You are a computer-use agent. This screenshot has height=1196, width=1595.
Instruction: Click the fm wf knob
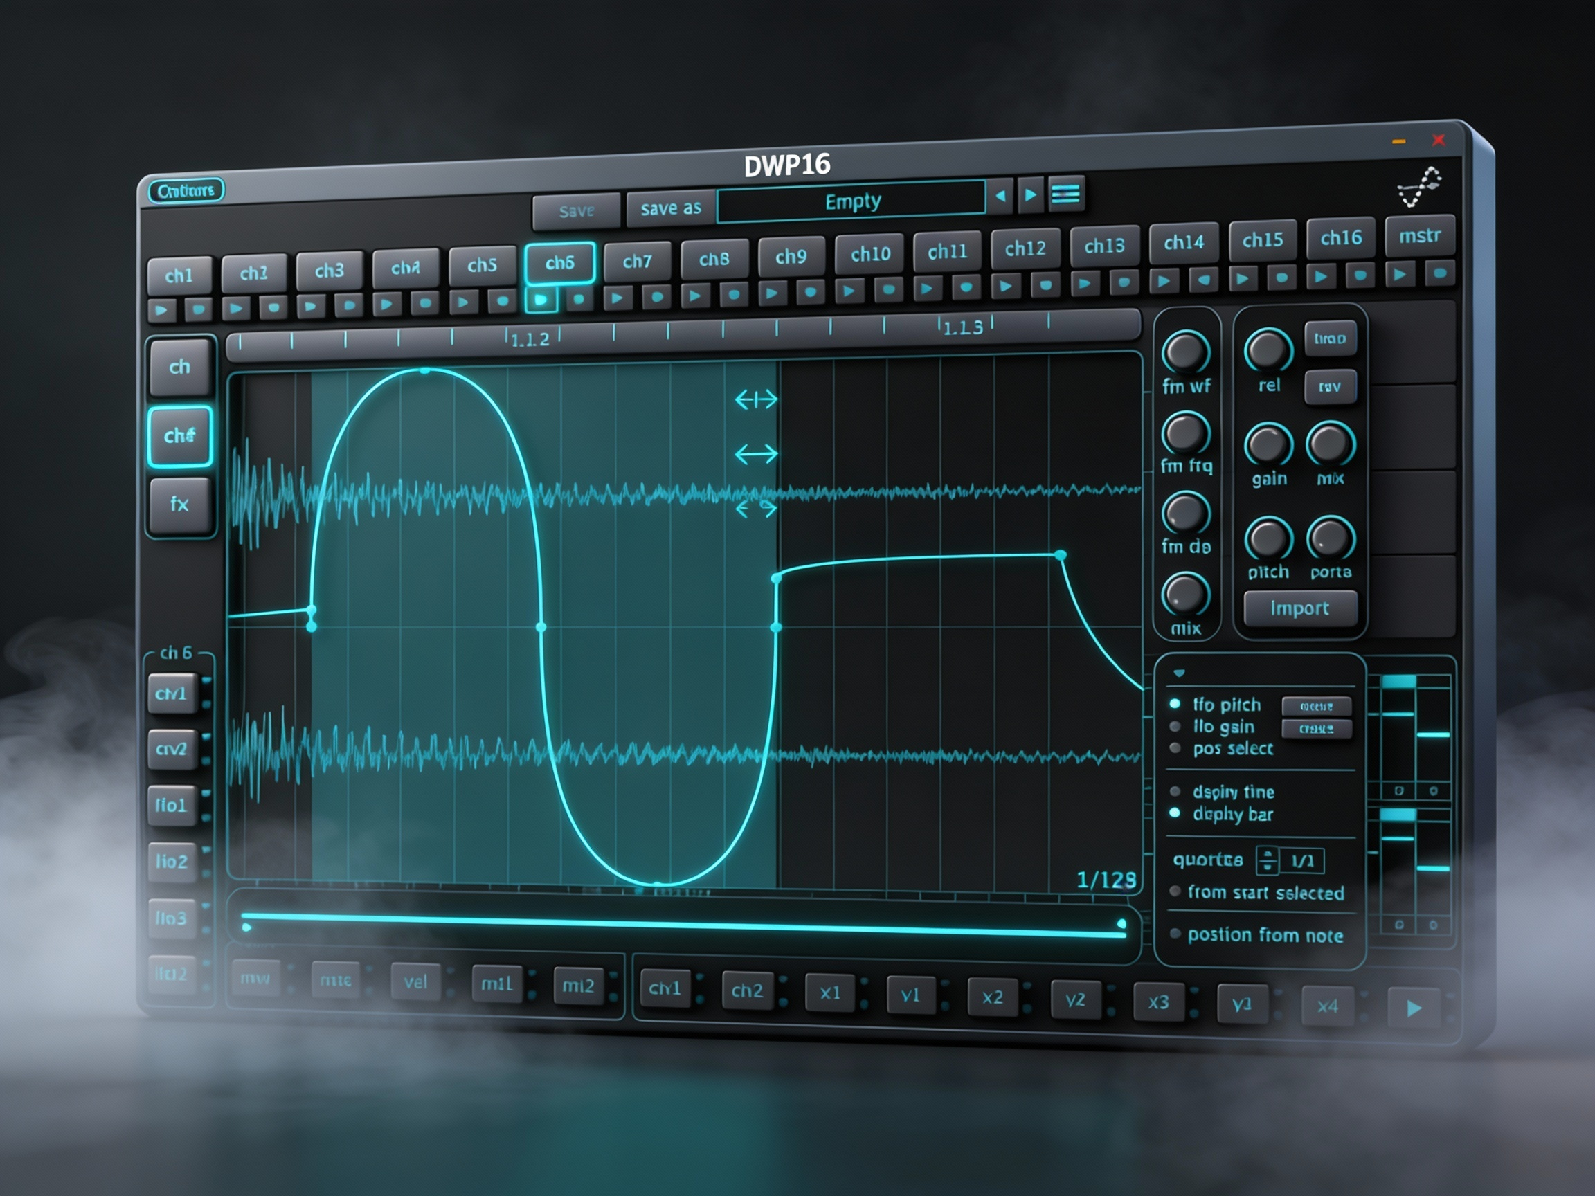pos(1185,352)
